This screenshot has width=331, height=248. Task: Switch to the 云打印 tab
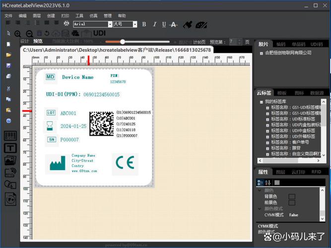tap(298, 172)
